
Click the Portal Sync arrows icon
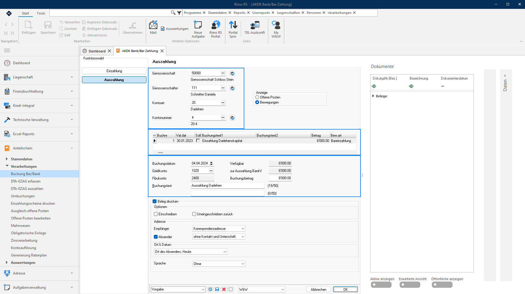(x=233, y=25)
